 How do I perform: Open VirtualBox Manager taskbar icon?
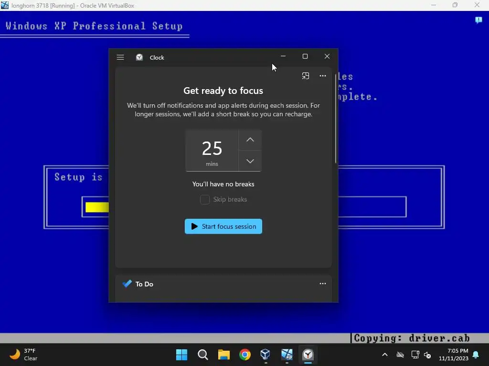pos(266,355)
